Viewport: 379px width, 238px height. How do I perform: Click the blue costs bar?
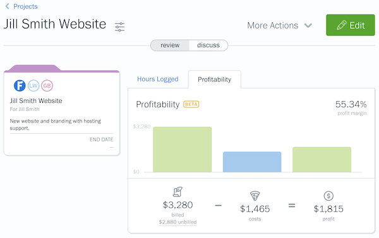coord(252,162)
